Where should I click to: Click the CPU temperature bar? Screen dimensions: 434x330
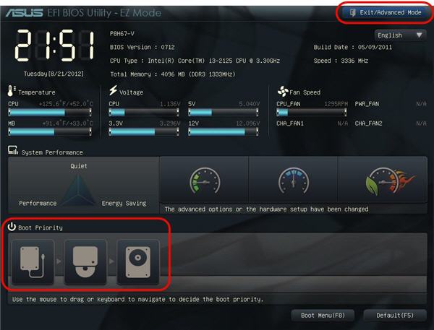click(50, 112)
